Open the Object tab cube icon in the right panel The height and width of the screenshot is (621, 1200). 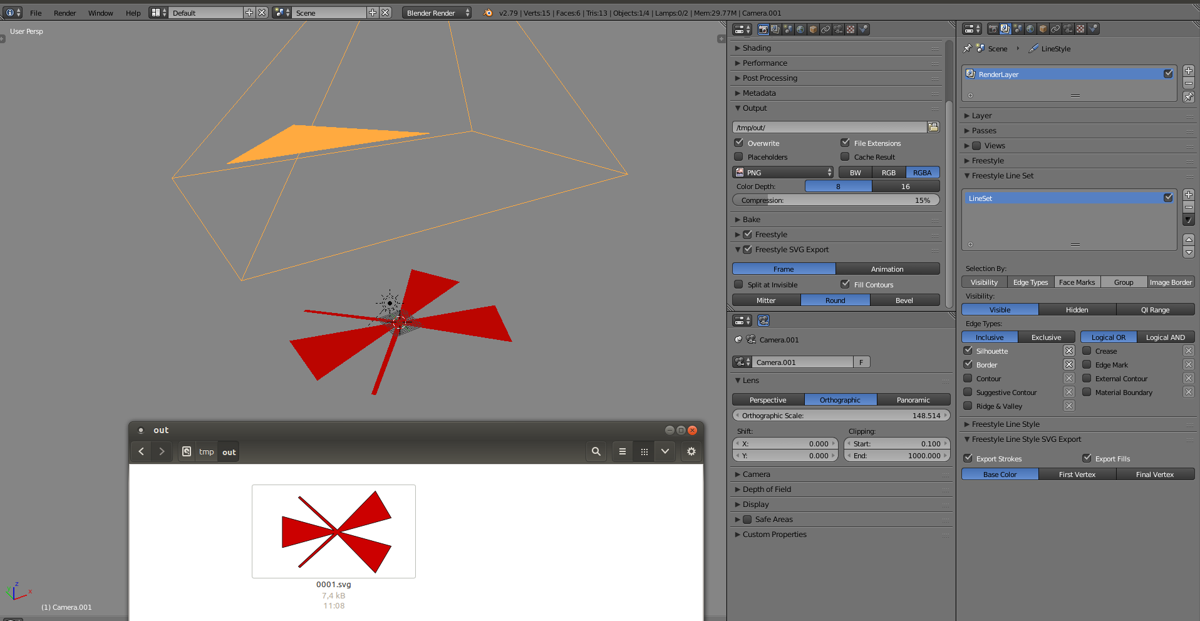(1043, 29)
